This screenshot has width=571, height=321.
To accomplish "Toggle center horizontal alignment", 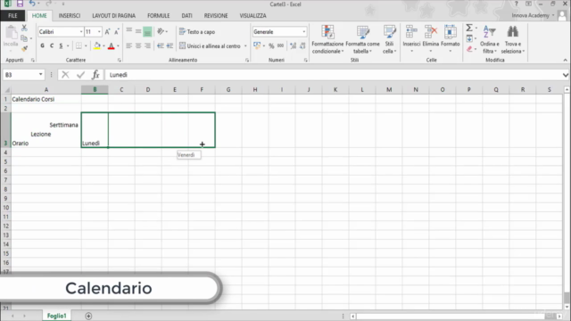I will coord(138,45).
